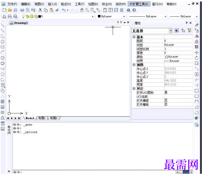Open the layer list dropdown

pyautogui.click(x=93, y=16)
